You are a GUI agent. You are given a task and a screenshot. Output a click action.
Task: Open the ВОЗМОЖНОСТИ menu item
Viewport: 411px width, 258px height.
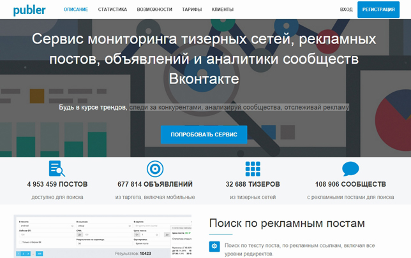click(154, 10)
